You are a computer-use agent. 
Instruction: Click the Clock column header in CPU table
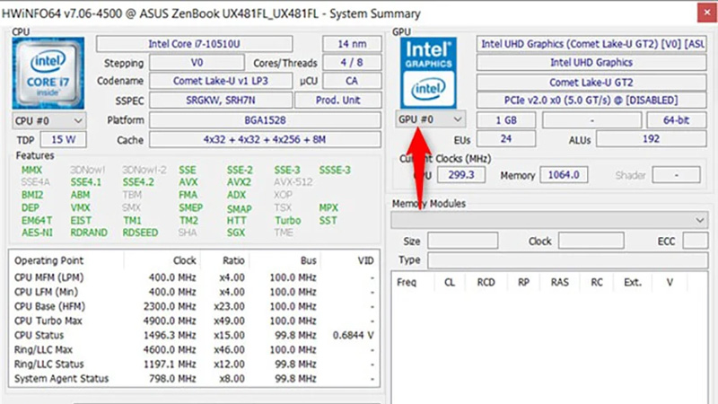184,260
